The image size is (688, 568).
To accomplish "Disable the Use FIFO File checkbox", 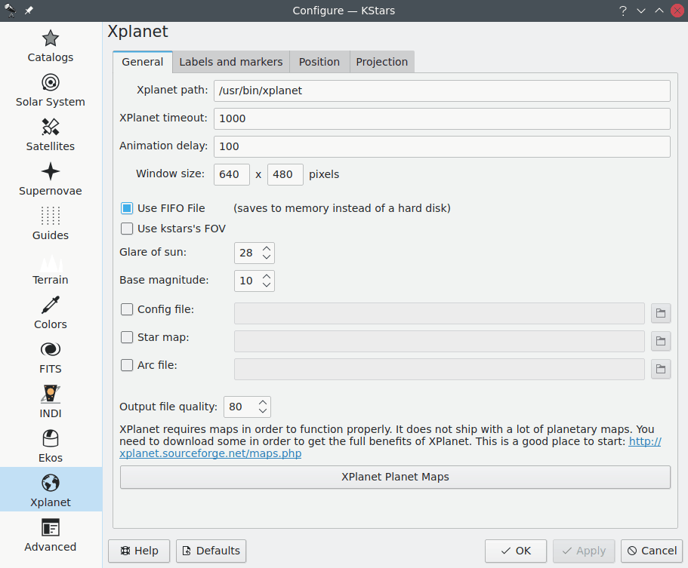I will point(127,208).
